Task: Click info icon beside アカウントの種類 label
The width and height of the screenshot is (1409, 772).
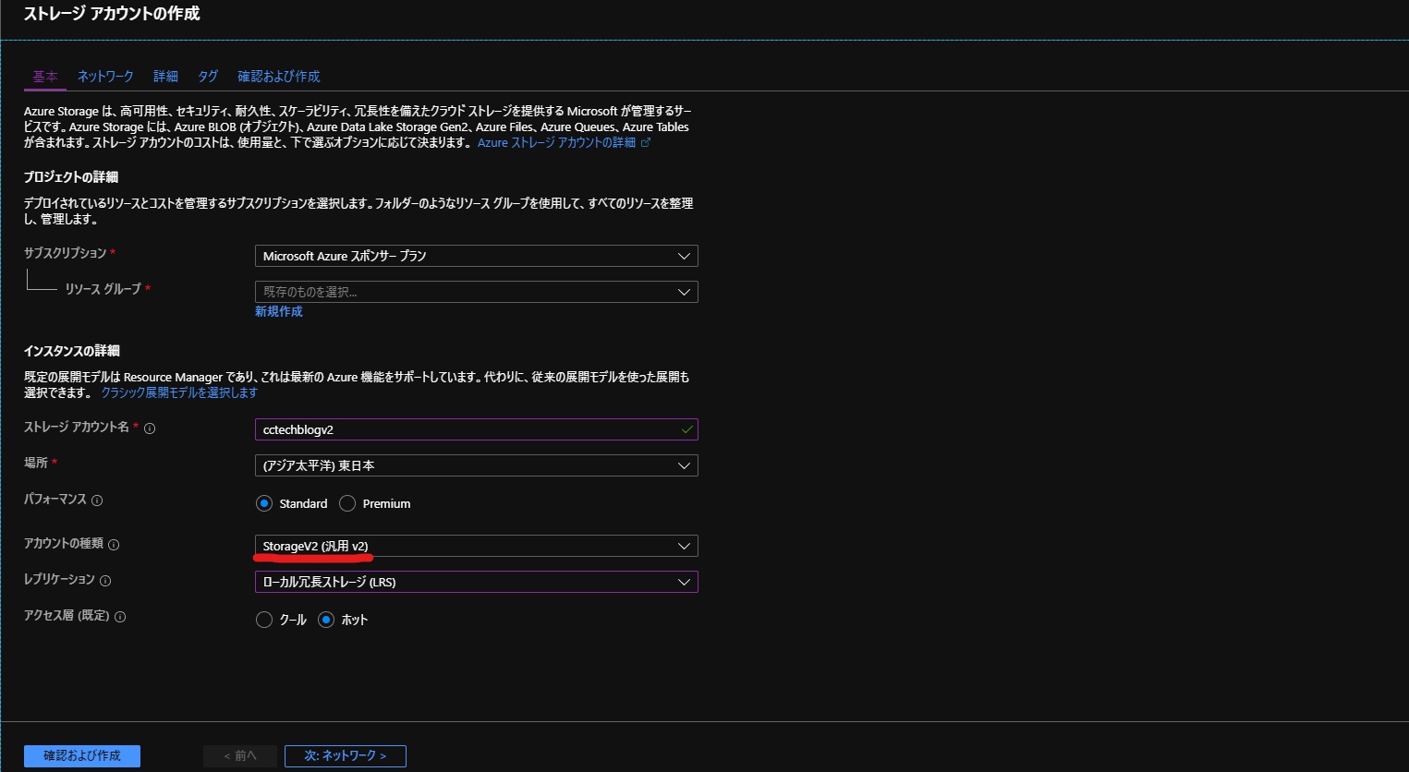Action: [114, 545]
